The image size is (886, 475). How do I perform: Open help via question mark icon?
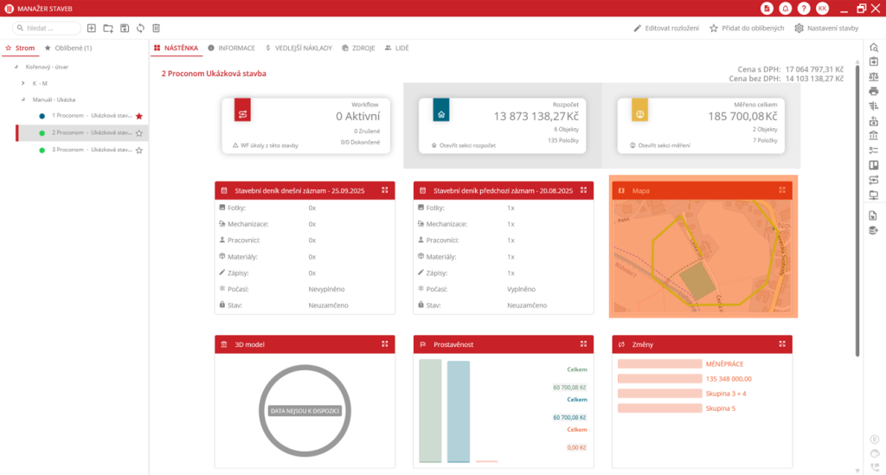pos(804,8)
